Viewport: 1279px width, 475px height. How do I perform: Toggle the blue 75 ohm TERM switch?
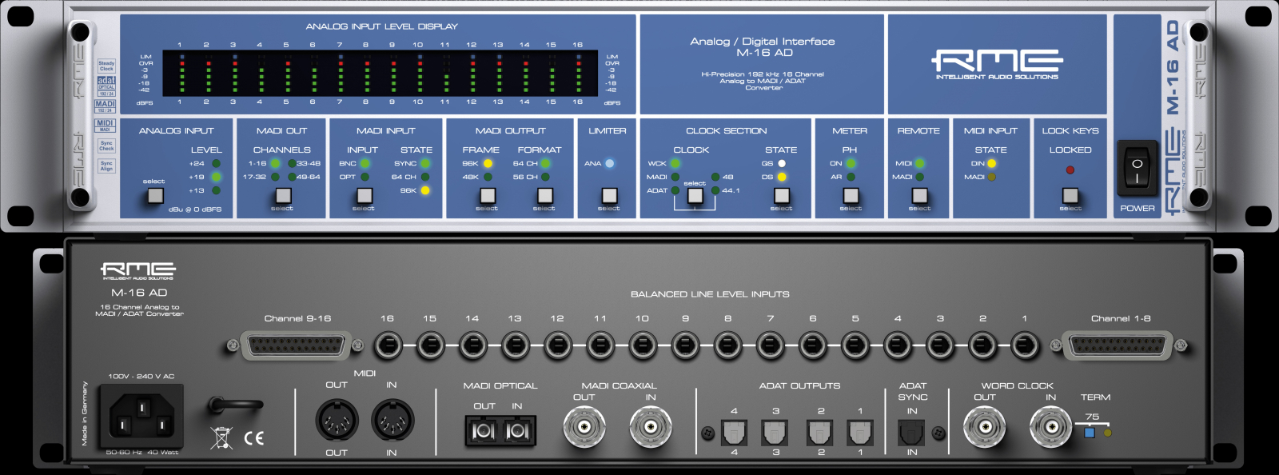click(1089, 433)
